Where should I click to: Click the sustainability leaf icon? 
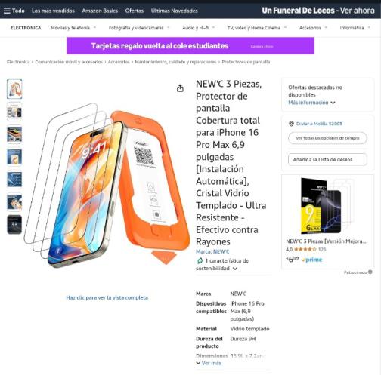[200, 260]
